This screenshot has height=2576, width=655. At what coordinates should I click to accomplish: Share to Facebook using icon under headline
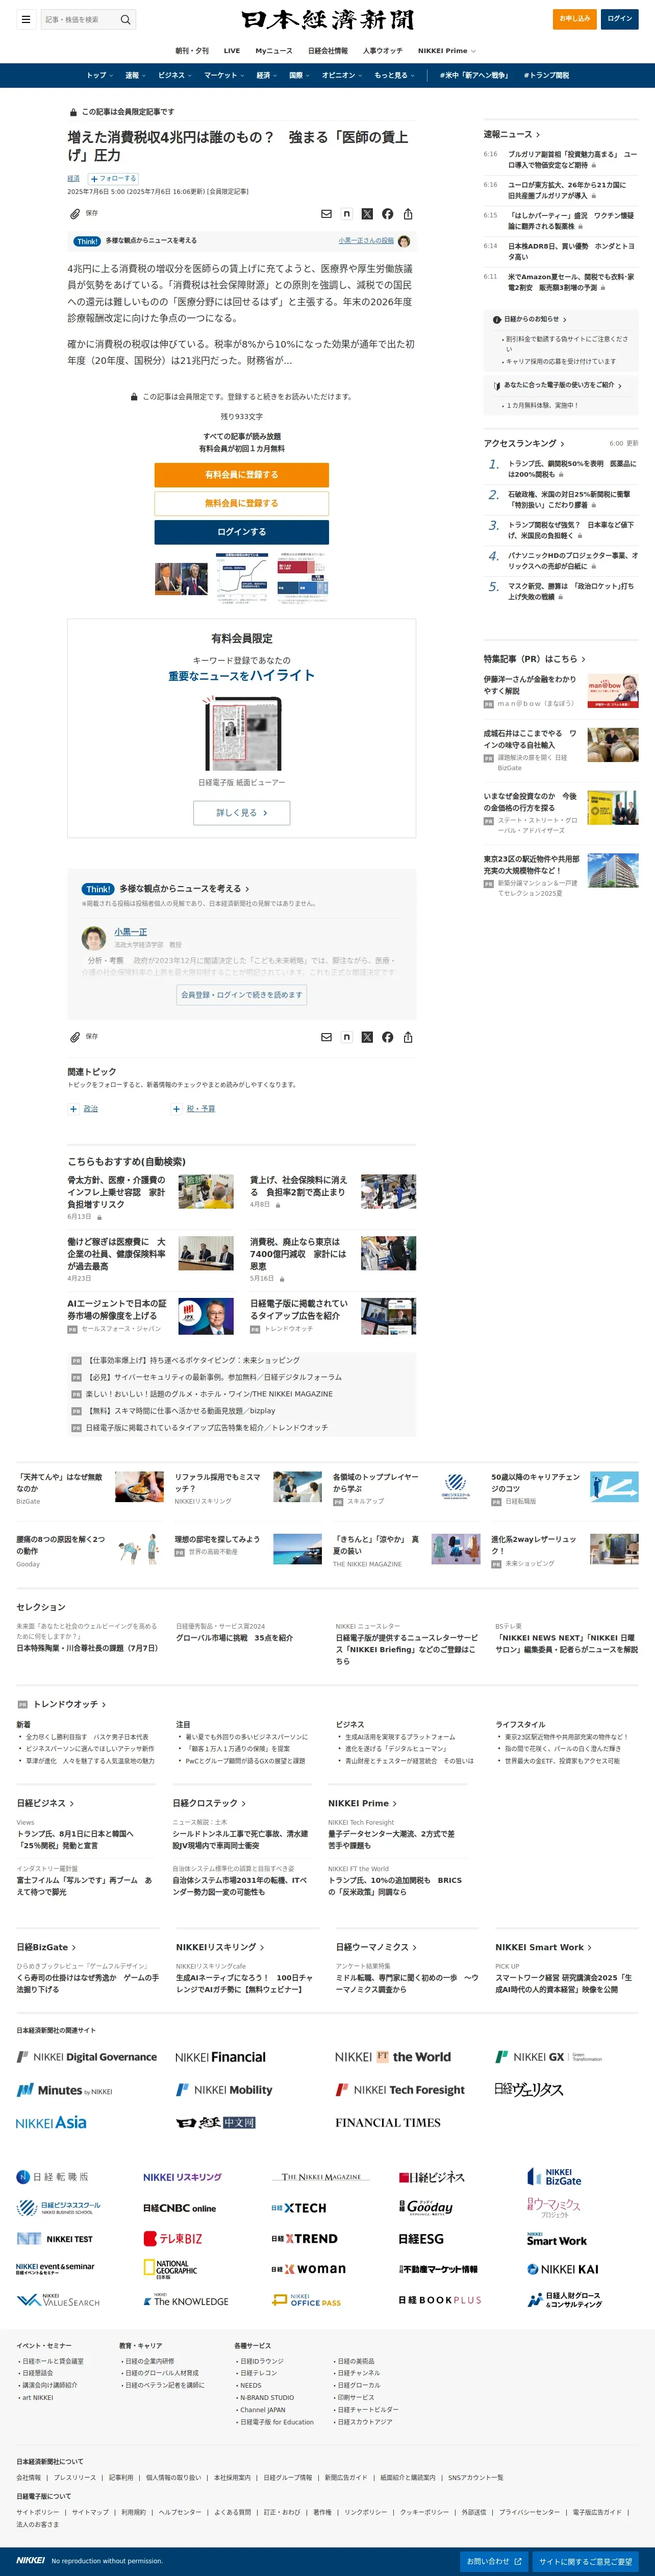[388, 214]
